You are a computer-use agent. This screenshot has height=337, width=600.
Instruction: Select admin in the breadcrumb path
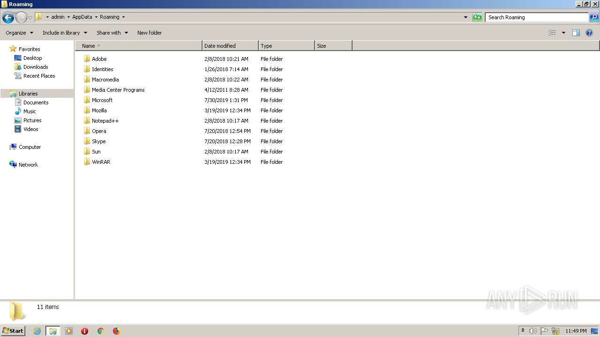58,17
